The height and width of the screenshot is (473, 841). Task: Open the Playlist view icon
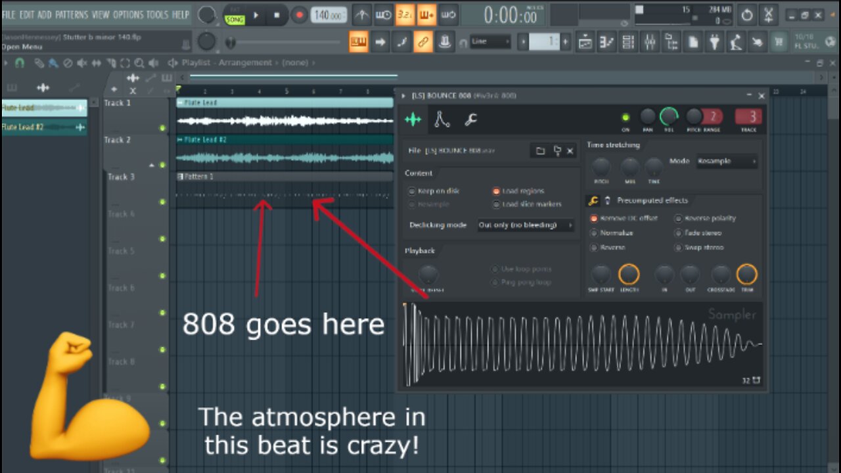coord(585,42)
